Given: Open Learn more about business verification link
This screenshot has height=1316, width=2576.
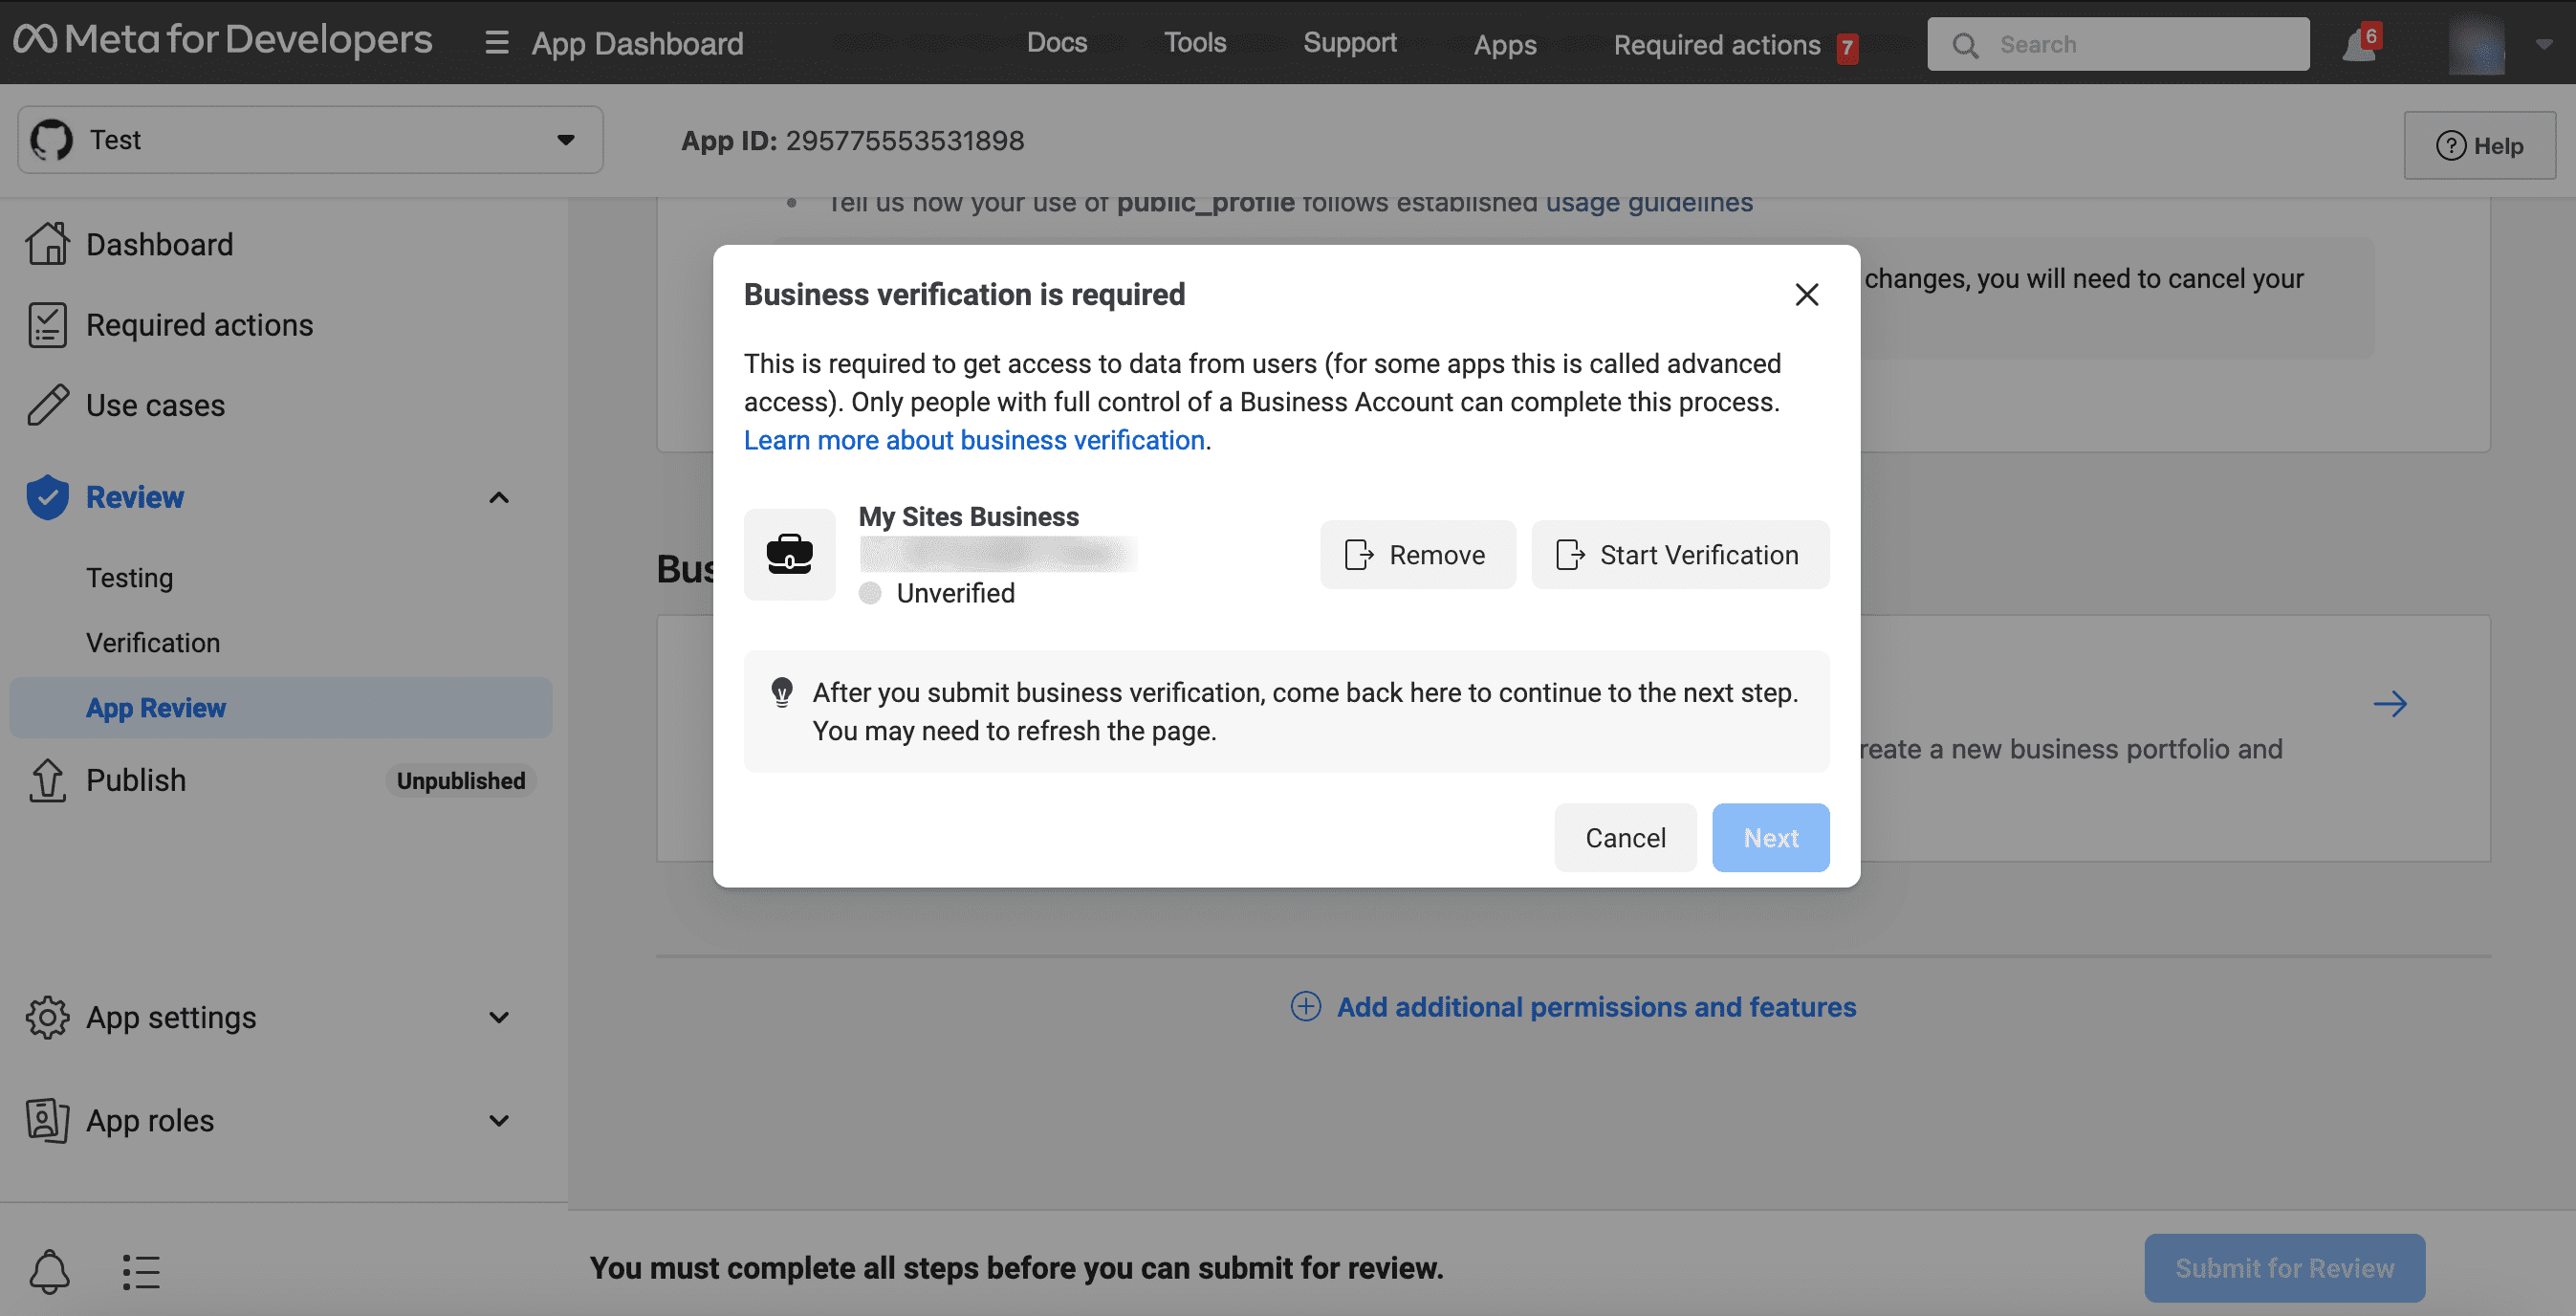Looking at the screenshot, I should (973, 440).
